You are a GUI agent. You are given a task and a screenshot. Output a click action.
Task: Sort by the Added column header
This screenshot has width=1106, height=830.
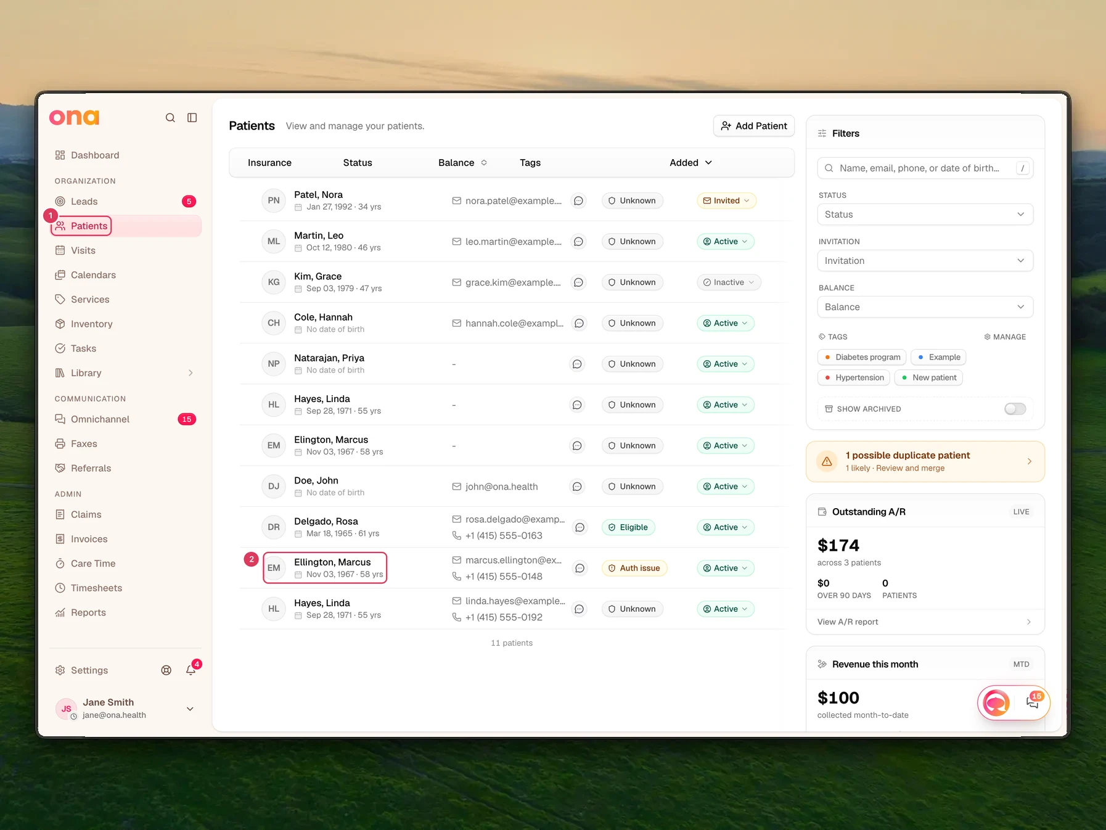(x=690, y=163)
